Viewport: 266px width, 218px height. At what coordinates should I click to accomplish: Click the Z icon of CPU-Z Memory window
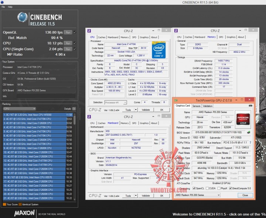coord(176,31)
